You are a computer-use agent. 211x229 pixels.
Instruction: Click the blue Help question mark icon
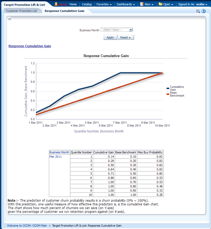tap(203, 11)
